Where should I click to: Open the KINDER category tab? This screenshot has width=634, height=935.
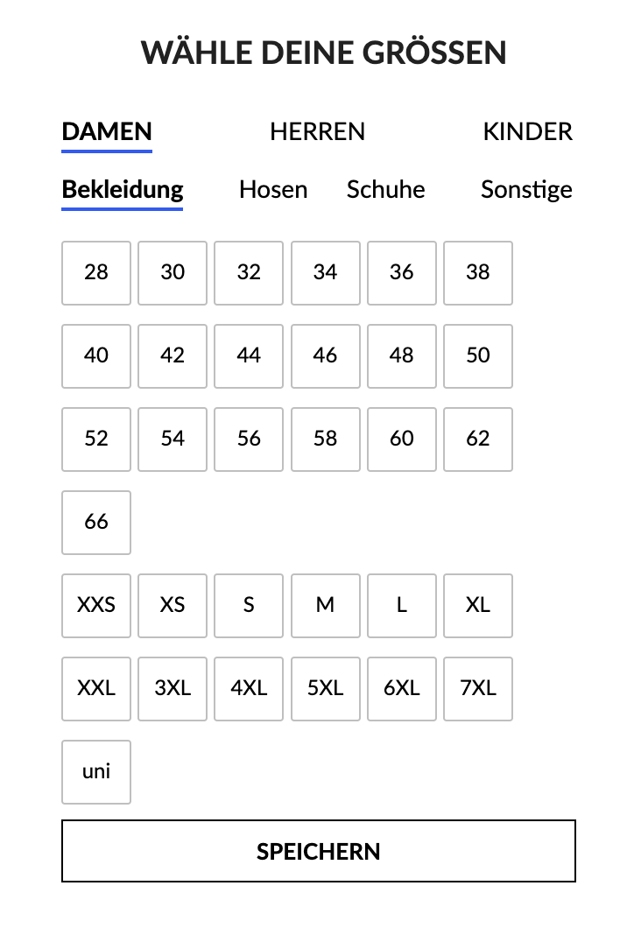click(x=527, y=132)
